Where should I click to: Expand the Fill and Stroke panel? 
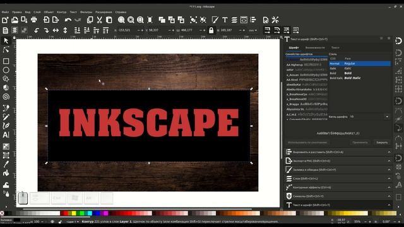click(338, 170)
